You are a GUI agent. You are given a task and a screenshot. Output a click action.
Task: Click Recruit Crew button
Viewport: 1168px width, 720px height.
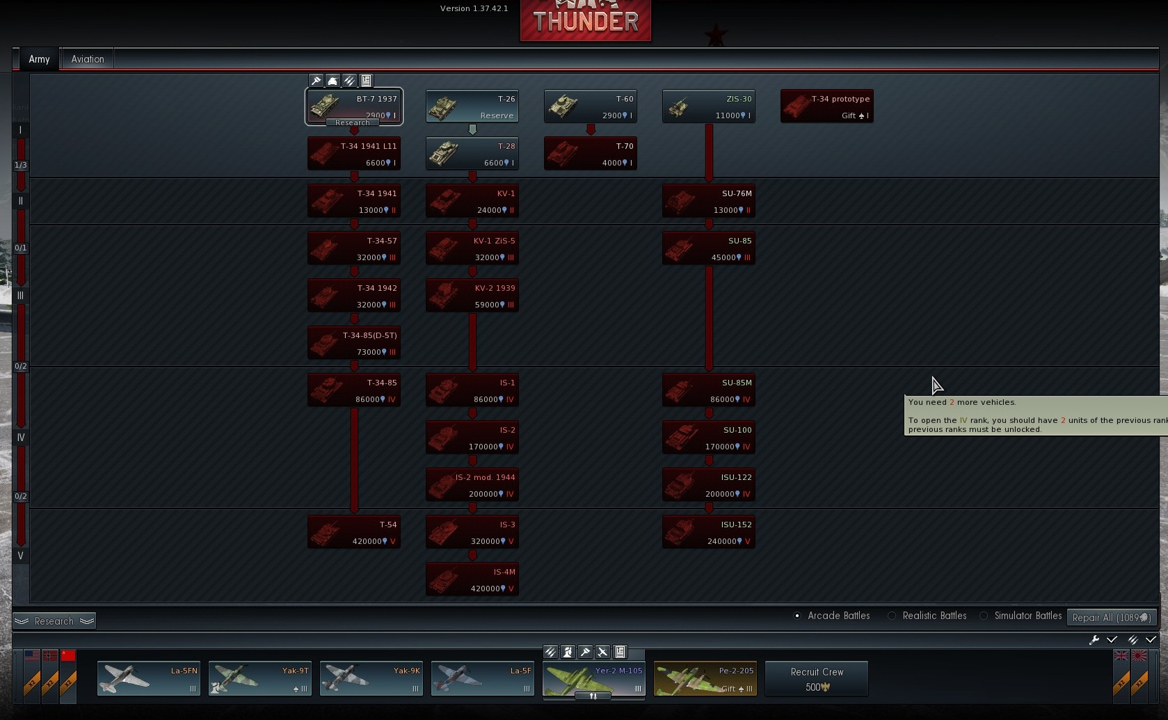click(817, 679)
